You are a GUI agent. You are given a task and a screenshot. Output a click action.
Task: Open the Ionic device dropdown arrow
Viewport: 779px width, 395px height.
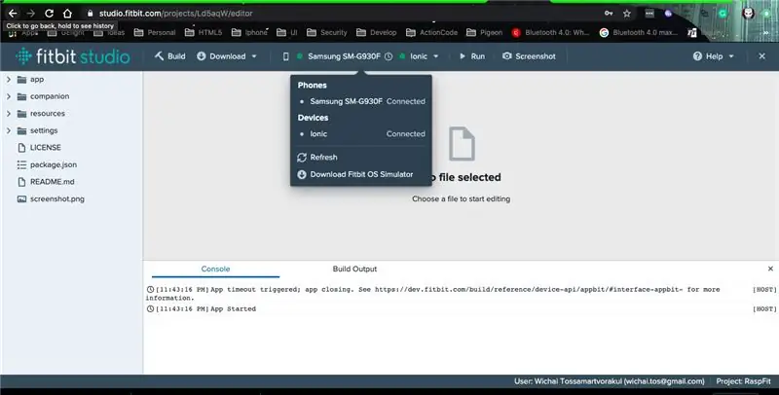(x=435, y=56)
